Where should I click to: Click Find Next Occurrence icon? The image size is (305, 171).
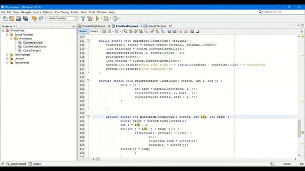point(135,31)
